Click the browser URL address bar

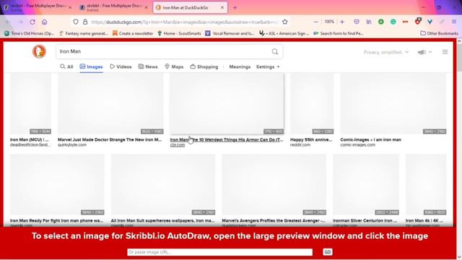[184, 22]
